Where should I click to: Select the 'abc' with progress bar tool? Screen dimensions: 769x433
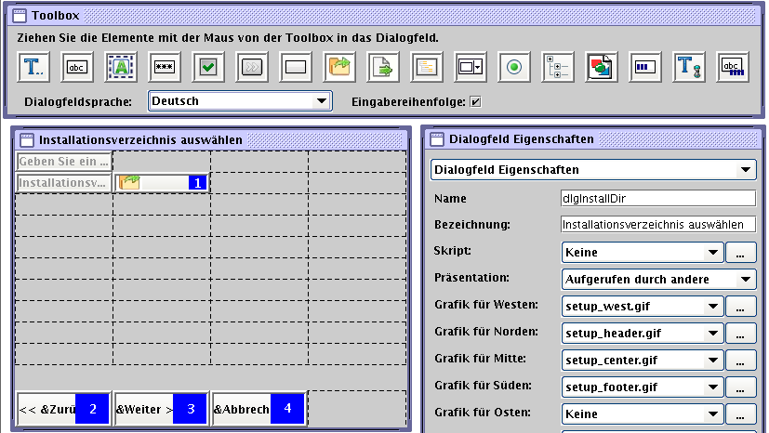tap(732, 67)
